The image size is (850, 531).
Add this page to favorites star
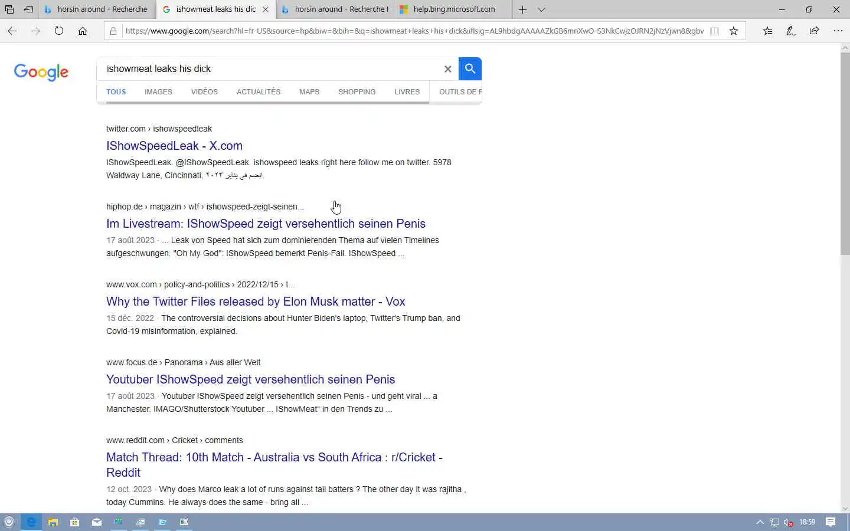[x=734, y=31]
